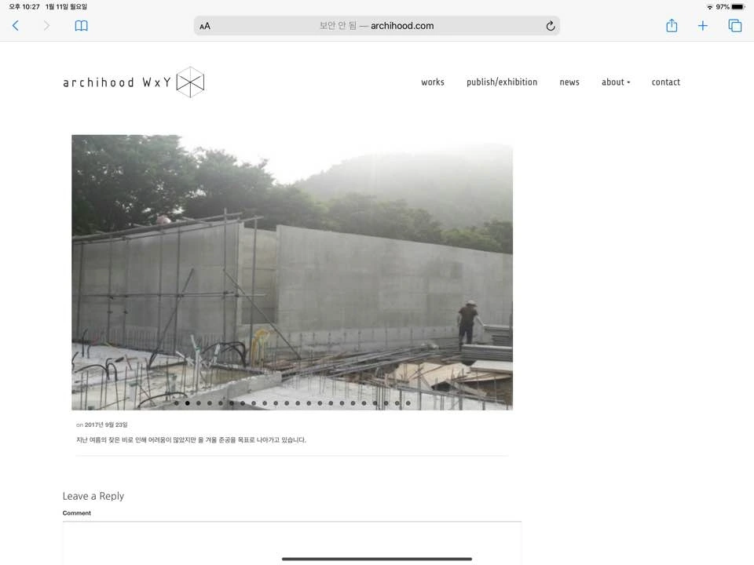Tap the Safari forward arrow
This screenshot has height=565, width=754.
point(46,25)
